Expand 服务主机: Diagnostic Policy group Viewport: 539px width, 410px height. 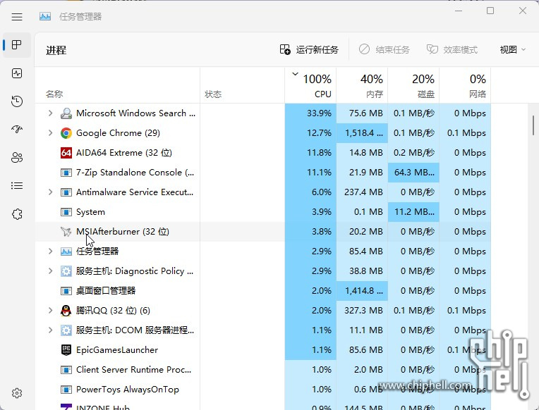pos(50,271)
